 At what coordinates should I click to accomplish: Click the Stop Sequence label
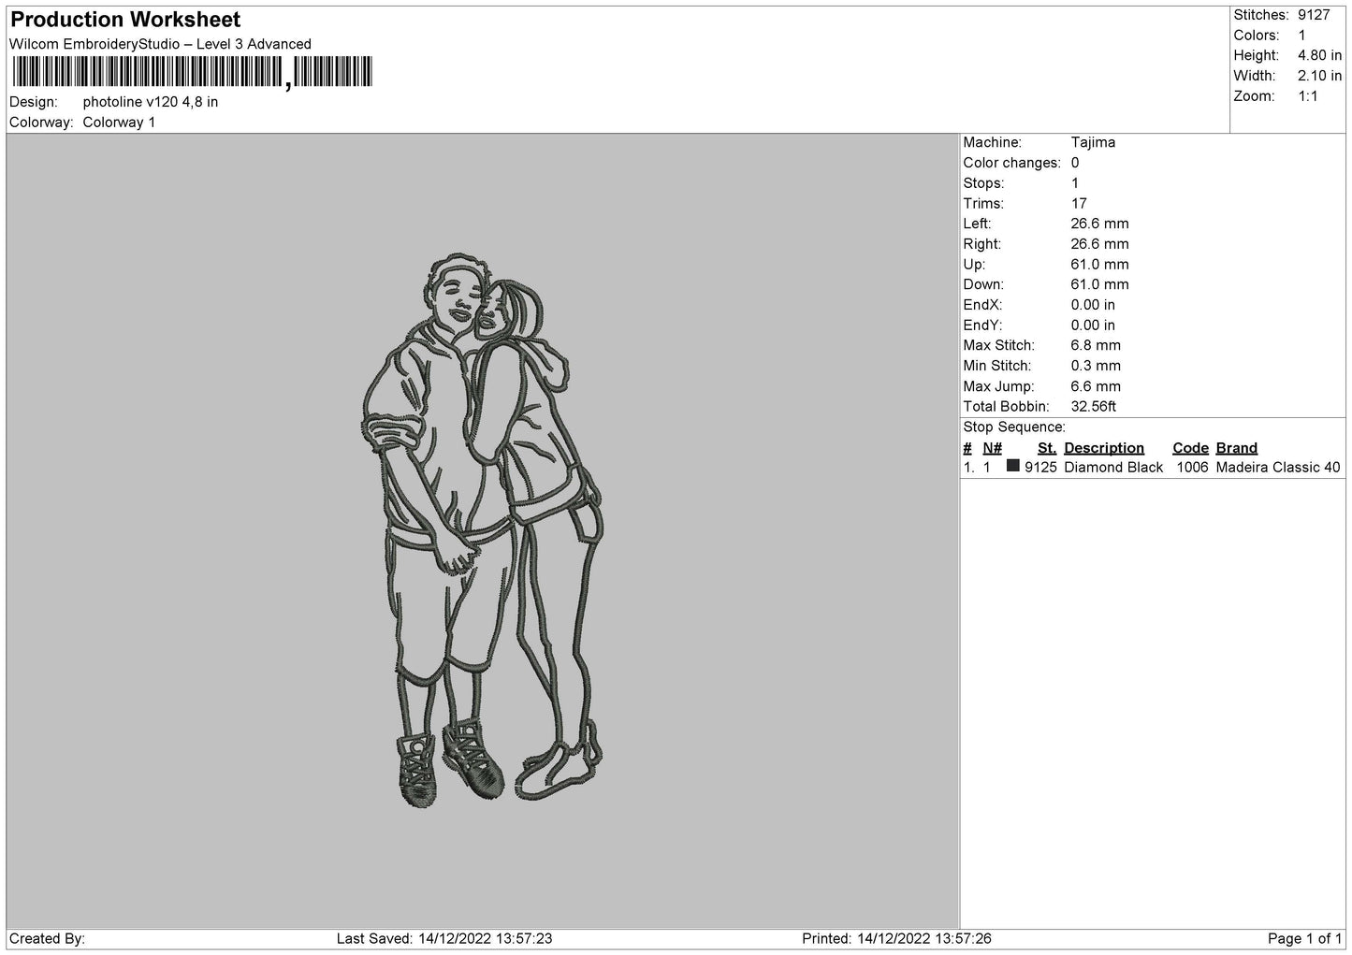(1014, 427)
